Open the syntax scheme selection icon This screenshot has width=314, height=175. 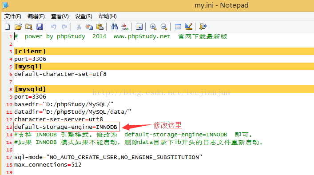click(178, 27)
